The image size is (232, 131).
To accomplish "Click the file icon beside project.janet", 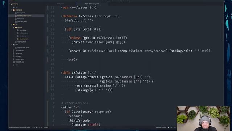I will tap(14, 59).
